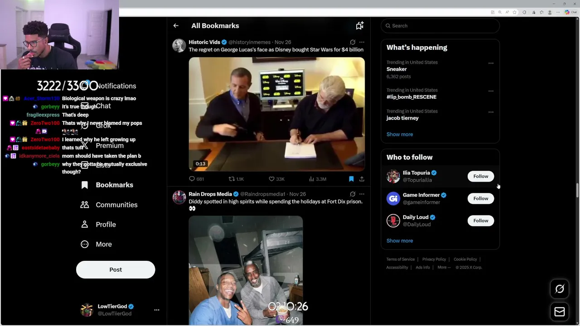Screen dimensions: 580x326
Task: Click the Post button
Action: [116, 269]
